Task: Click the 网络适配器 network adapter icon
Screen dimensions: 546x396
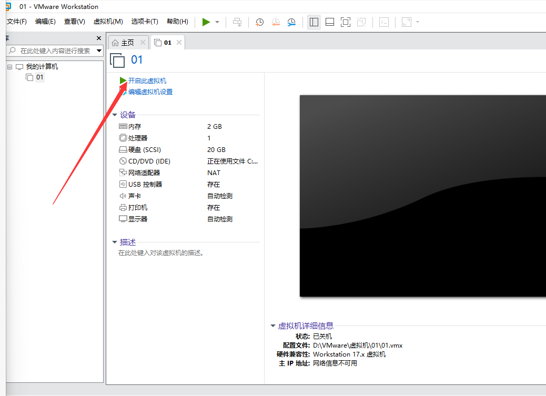Action: tap(123, 172)
